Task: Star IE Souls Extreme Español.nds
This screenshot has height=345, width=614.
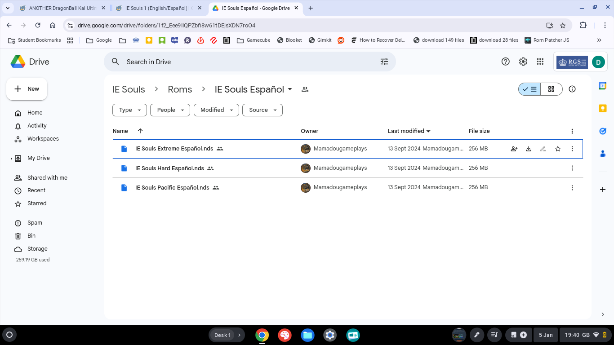Action: click(x=558, y=149)
